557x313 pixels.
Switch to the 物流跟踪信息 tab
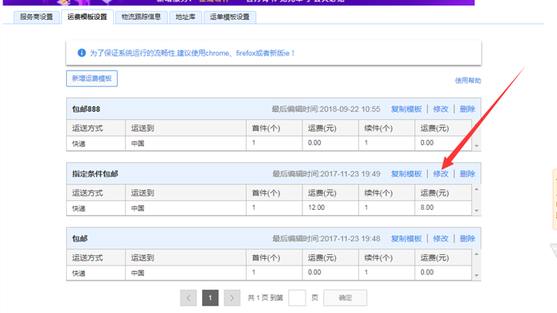141,17
